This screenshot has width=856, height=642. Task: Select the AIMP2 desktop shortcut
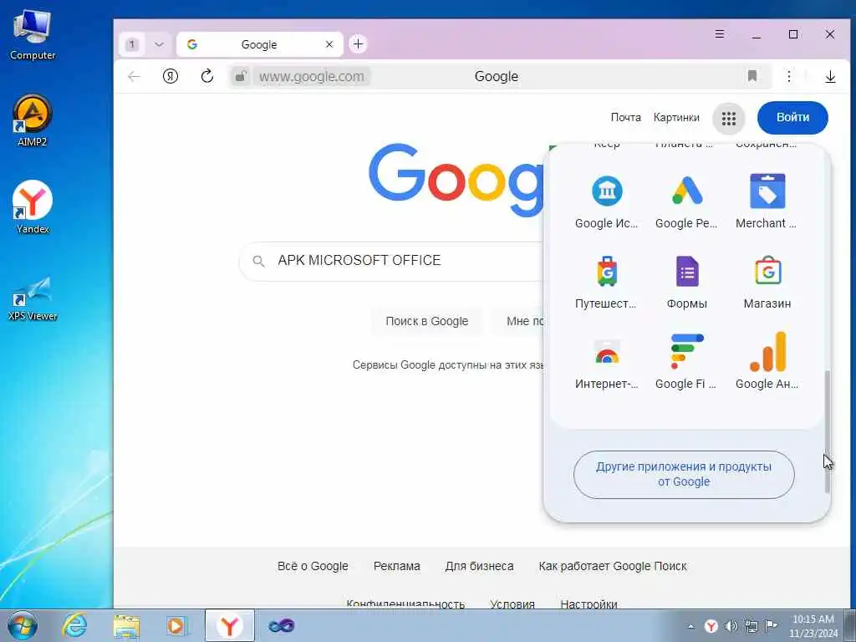pyautogui.click(x=33, y=120)
